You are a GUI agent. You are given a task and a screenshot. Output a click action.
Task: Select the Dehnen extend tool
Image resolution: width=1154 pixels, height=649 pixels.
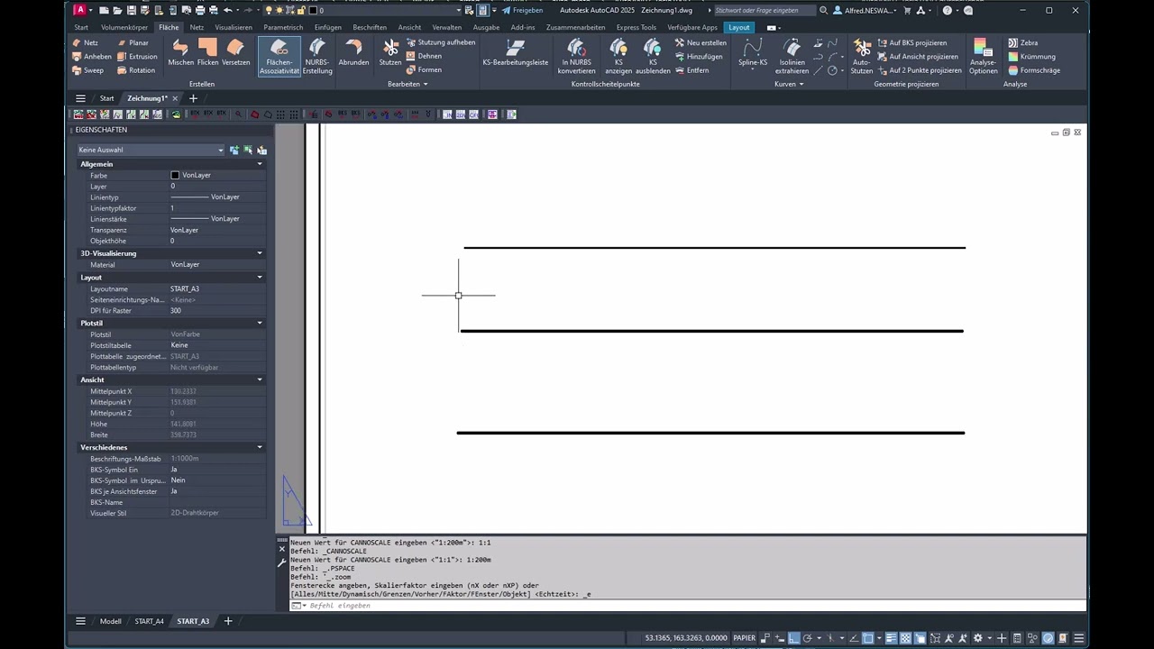pyautogui.click(x=424, y=56)
